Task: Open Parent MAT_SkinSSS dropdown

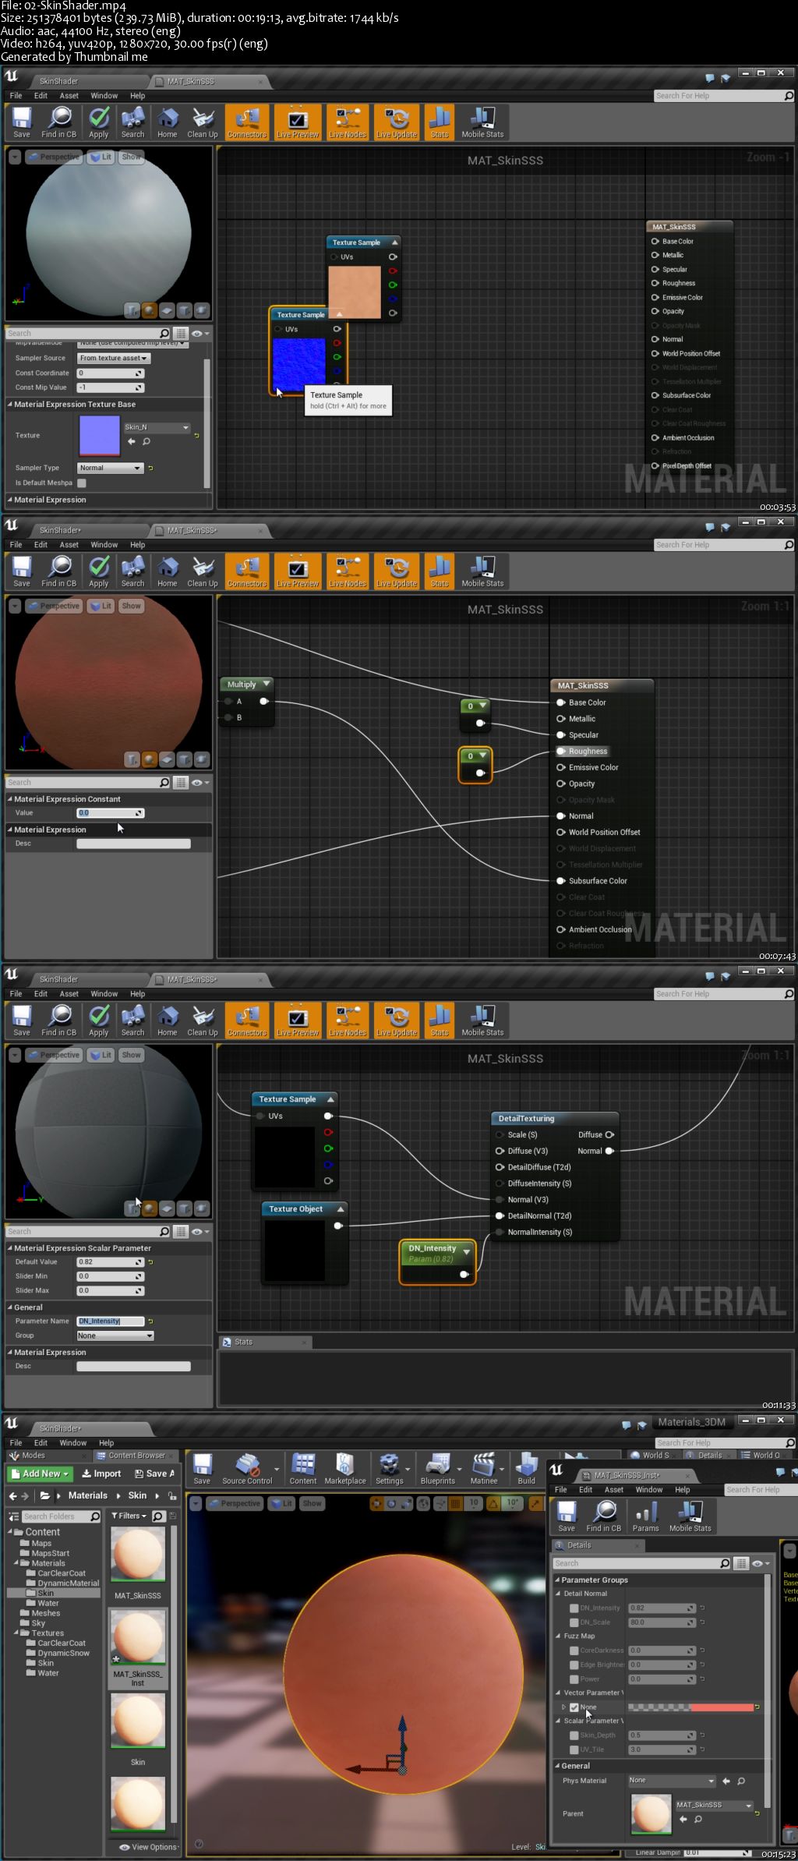Action: point(715,1805)
